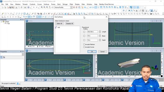Click the Print icon
The height and width of the screenshot is (92, 164).
(x=25, y=7)
